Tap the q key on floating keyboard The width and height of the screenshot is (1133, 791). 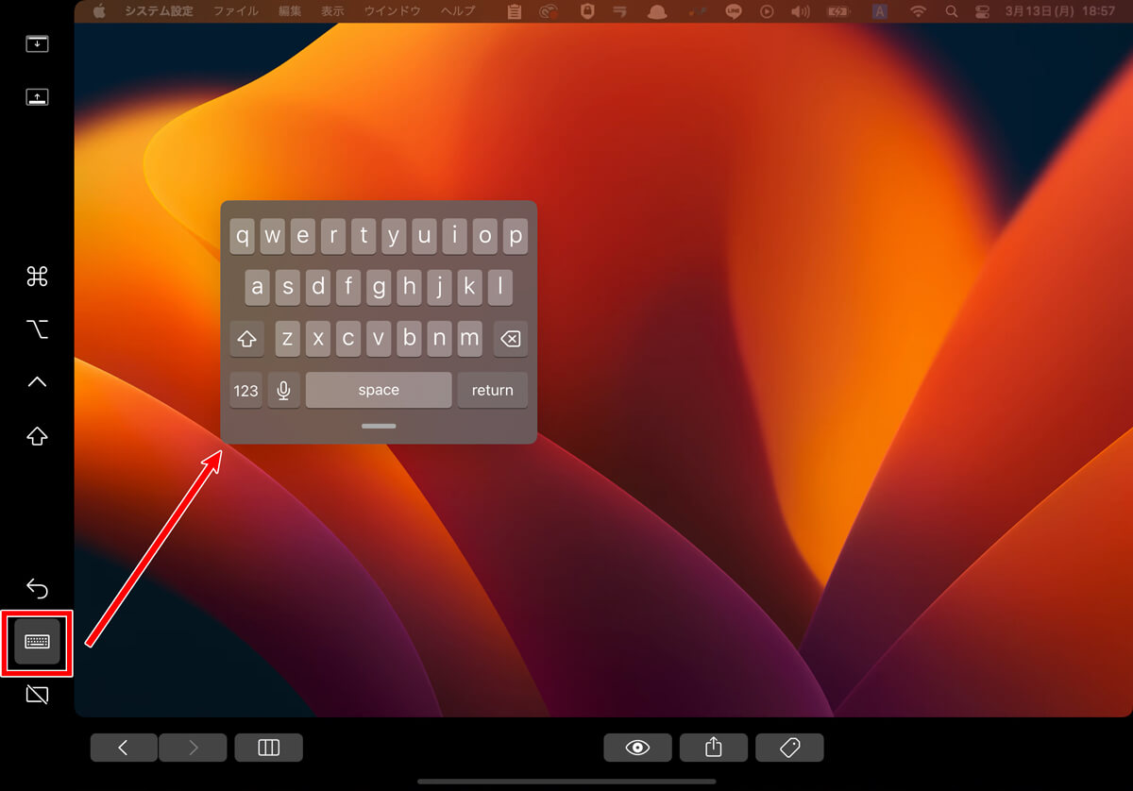pos(243,237)
